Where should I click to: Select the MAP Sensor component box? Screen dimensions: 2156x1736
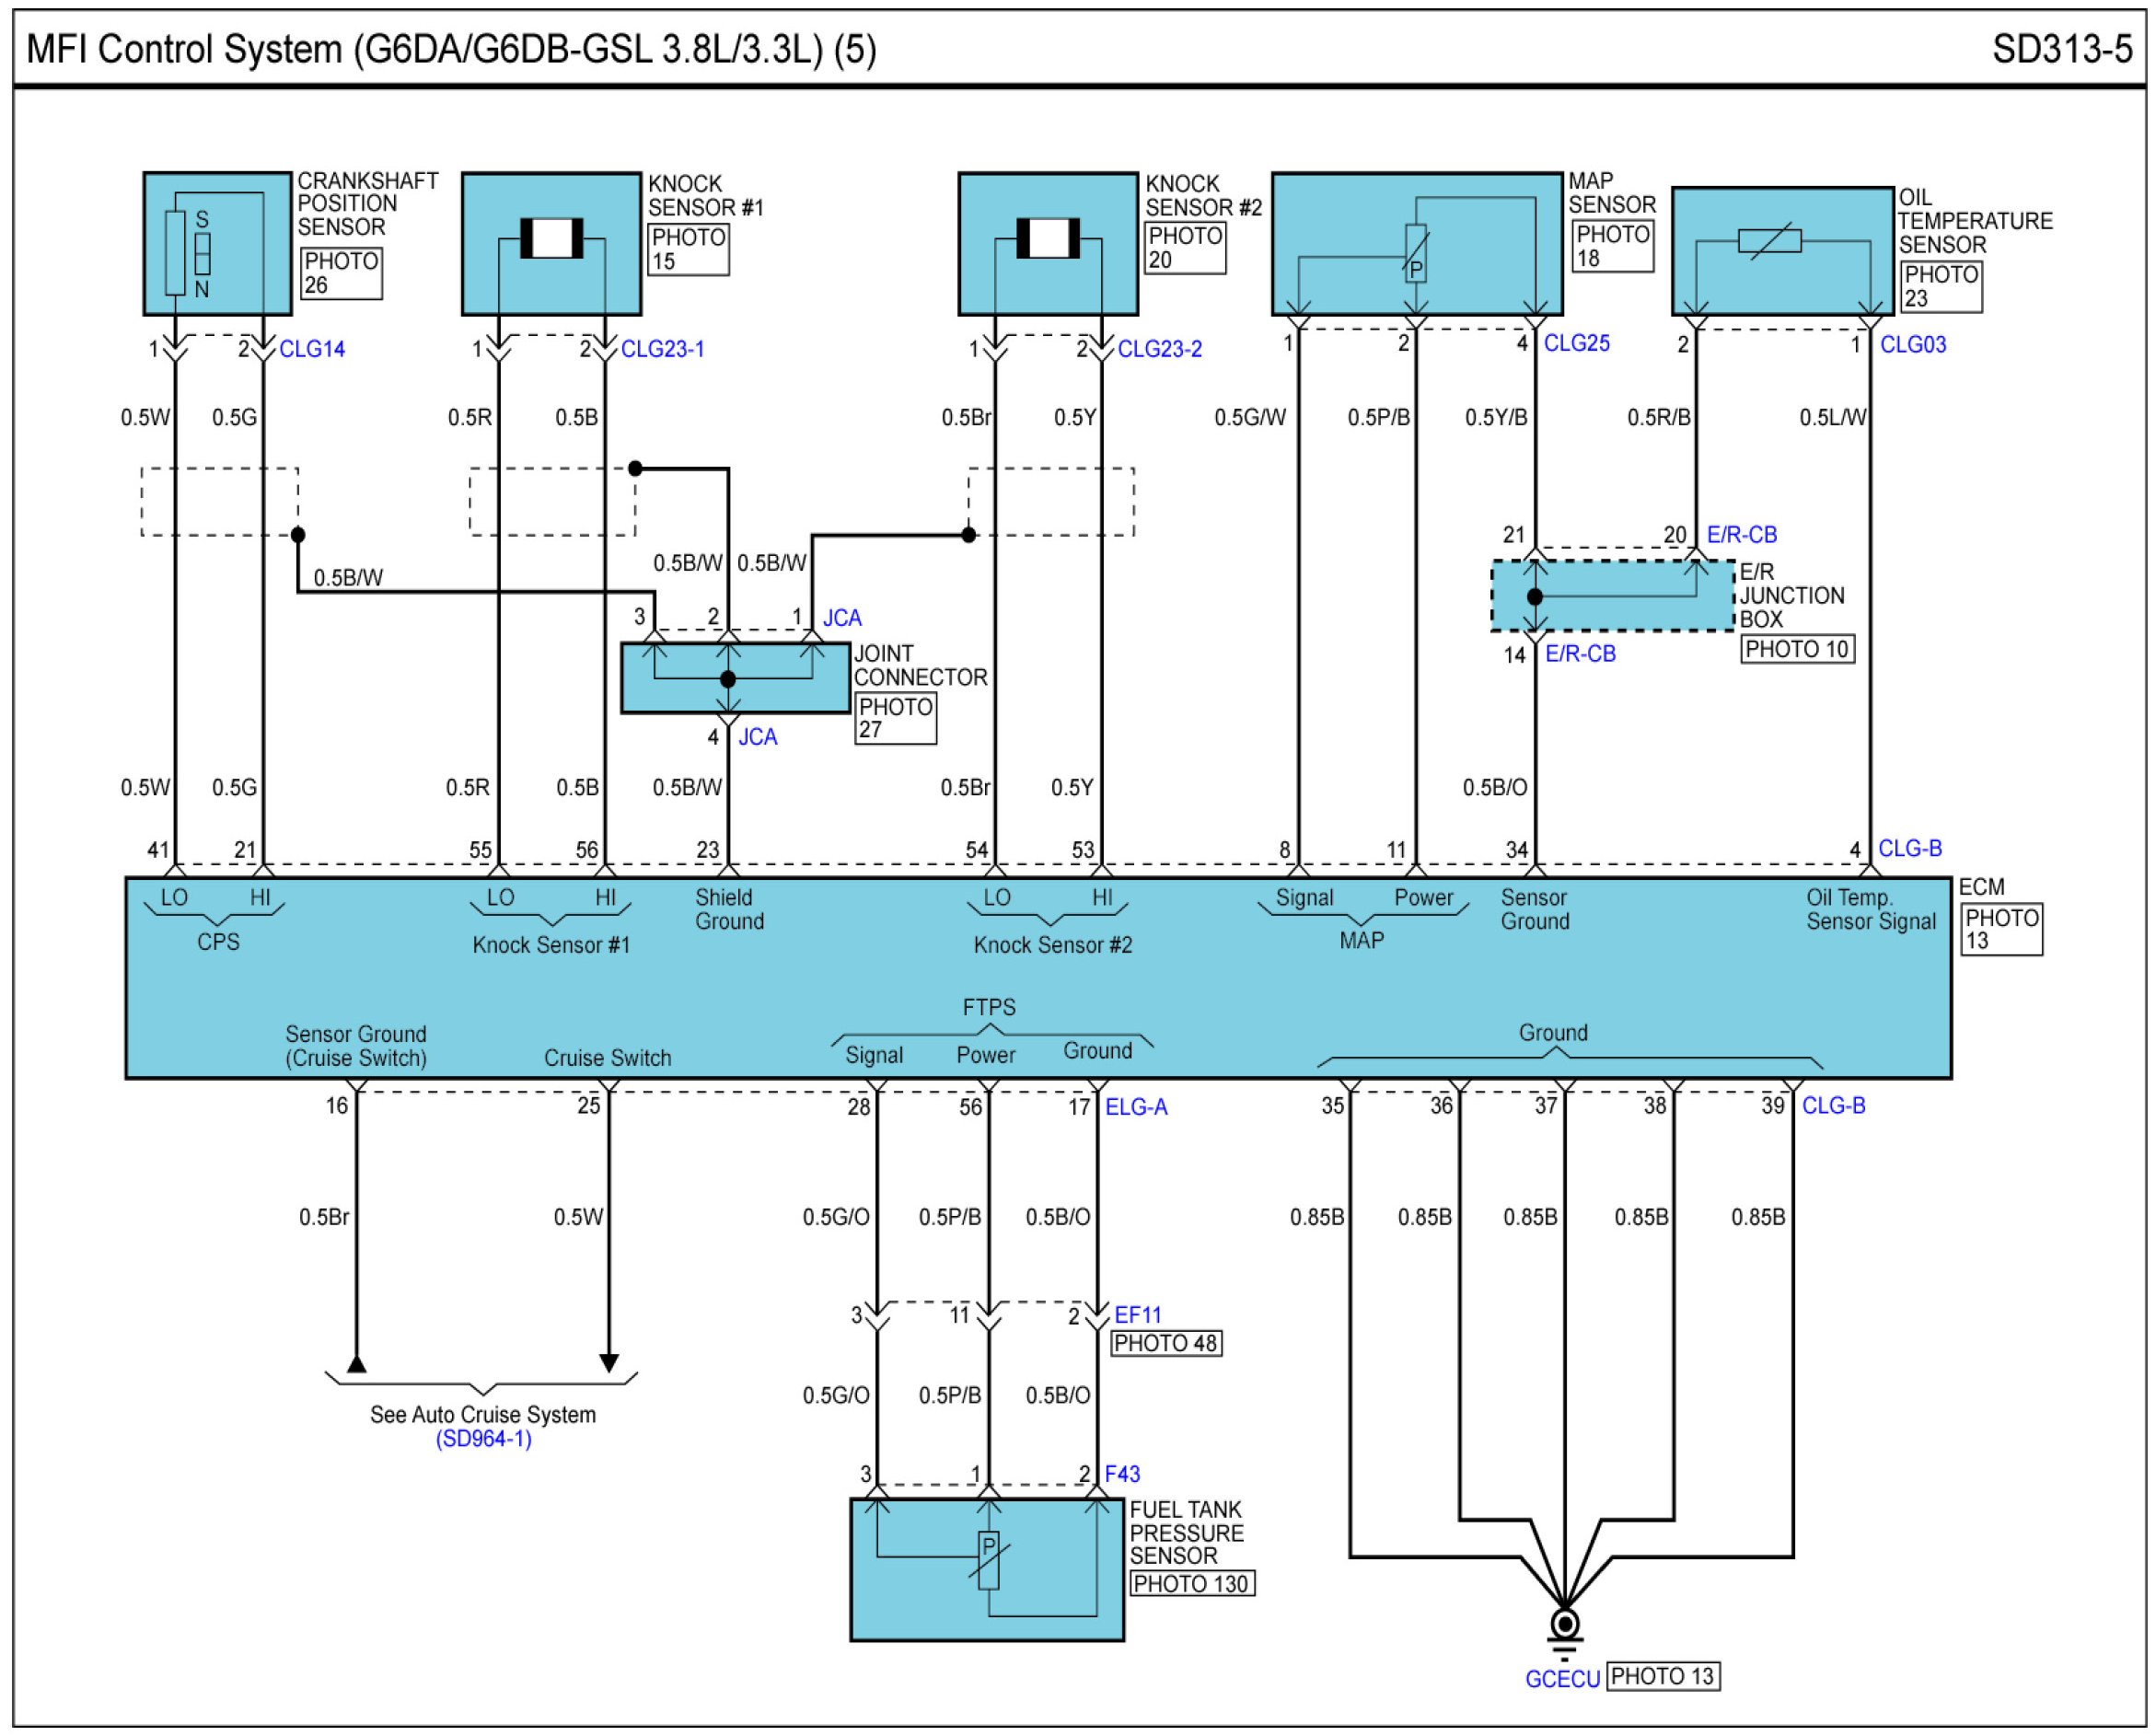[1416, 243]
